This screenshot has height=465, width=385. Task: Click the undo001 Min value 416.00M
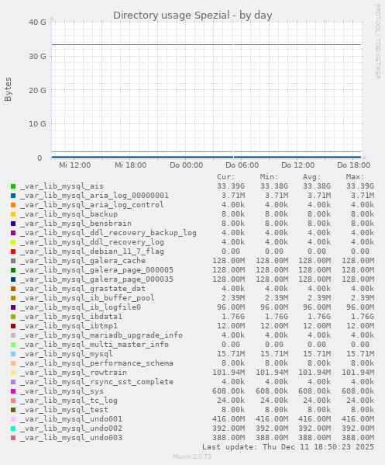[272, 419]
